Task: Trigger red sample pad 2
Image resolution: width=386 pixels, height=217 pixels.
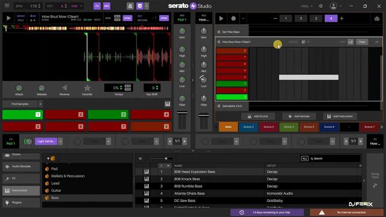Action: pyautogui.click(x=65, y=115)
